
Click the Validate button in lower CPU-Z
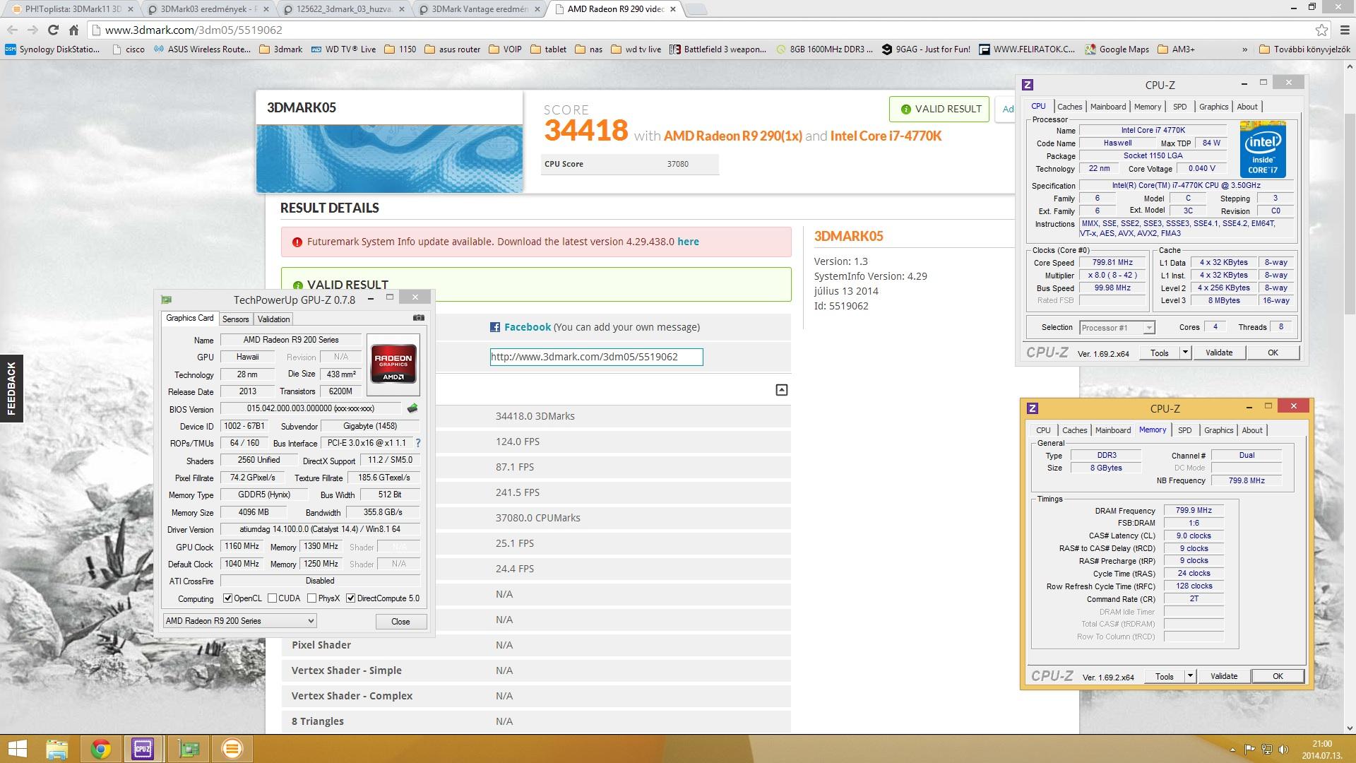point(1223,676)
